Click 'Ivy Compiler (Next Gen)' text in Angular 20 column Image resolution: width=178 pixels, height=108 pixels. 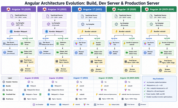(159, 24)
